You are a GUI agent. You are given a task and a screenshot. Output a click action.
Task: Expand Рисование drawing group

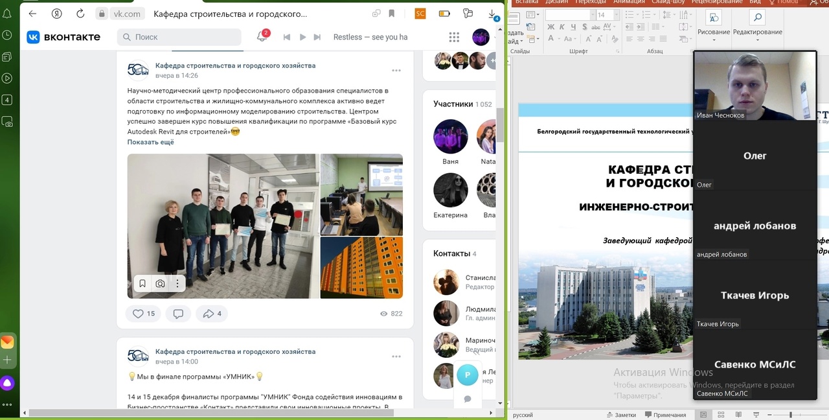pyautogui.click(x=714, y=25)
